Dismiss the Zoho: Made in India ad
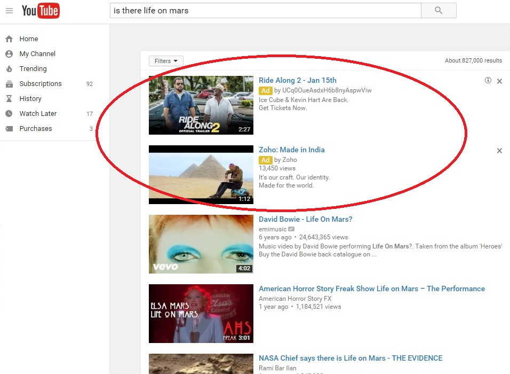 499,151
